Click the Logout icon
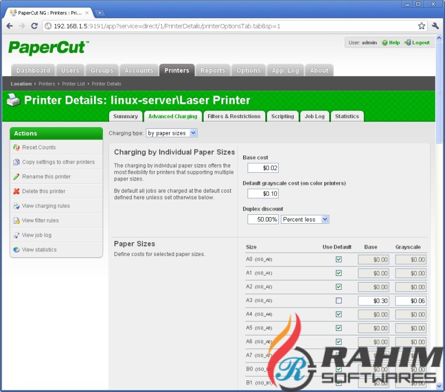This screenshot has height=392, width=445. 408,43
